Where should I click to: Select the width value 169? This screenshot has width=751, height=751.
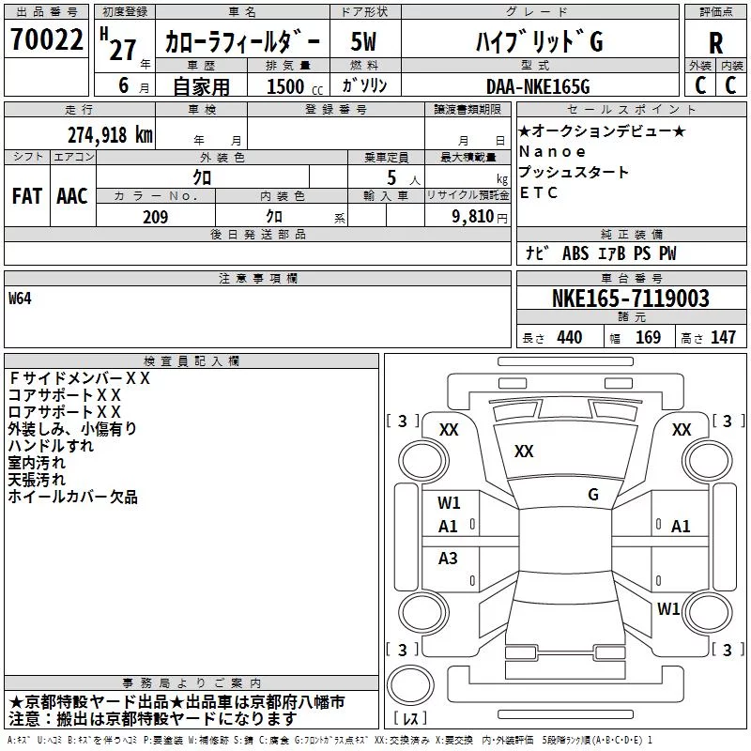pyautogui.click(x=648, y=337)
